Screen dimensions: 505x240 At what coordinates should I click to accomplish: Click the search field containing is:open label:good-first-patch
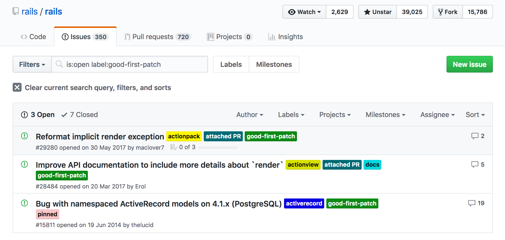(130, 64)
